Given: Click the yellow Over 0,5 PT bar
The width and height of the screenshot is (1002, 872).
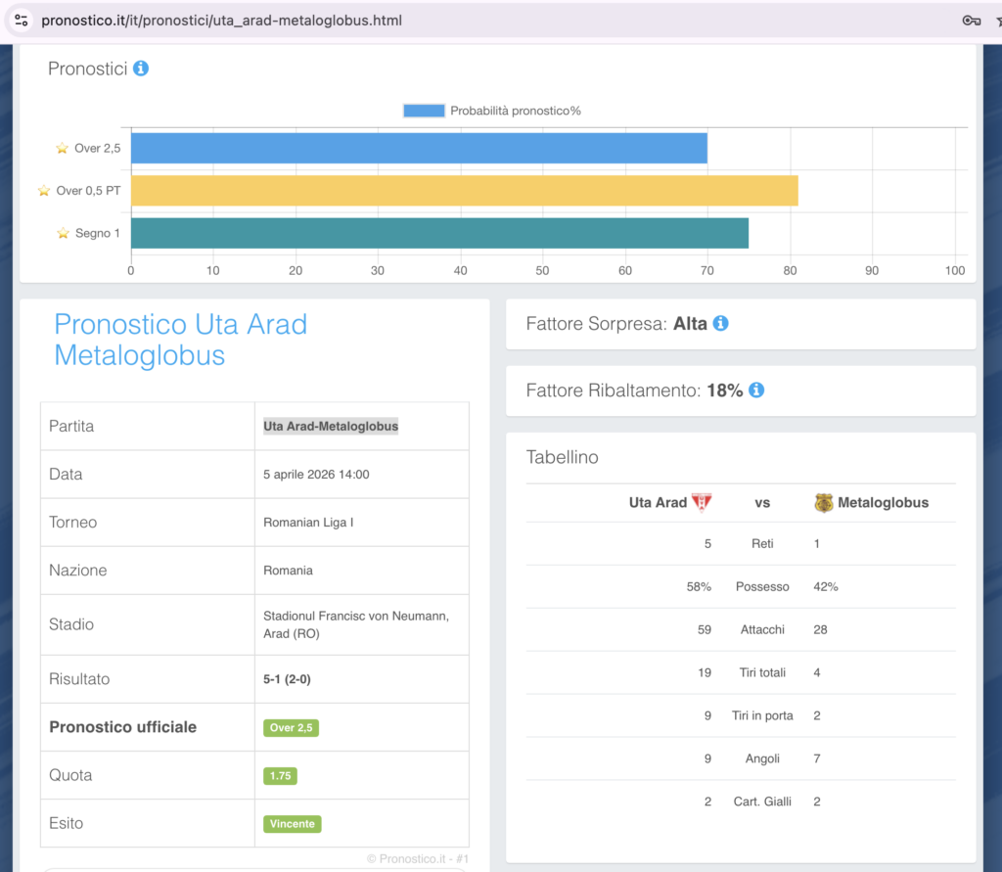Looking at the screenshot, I should (x=464, y=190).
